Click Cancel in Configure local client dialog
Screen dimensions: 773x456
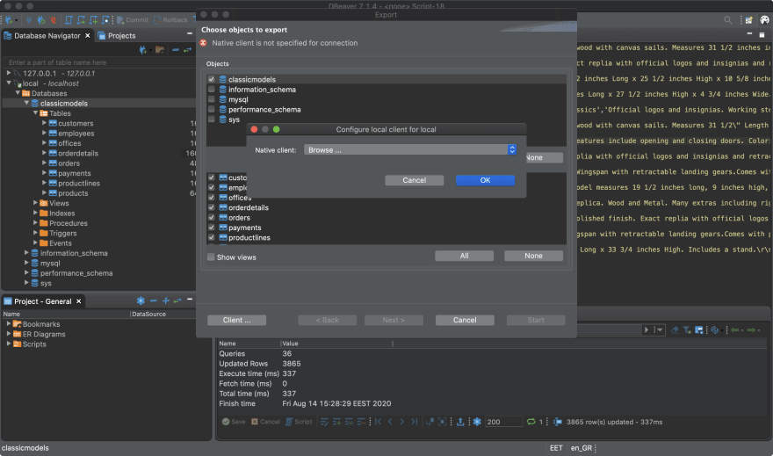click(x=414, y=180)
